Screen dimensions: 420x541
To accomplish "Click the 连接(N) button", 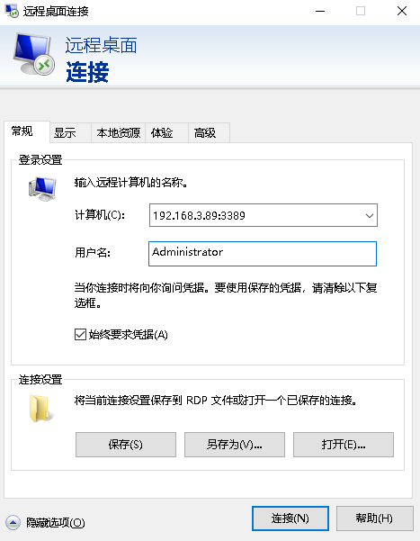I will click(290, 518).
